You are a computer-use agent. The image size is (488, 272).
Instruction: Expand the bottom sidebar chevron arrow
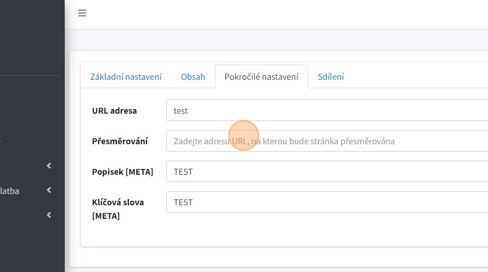pos(49,215)
